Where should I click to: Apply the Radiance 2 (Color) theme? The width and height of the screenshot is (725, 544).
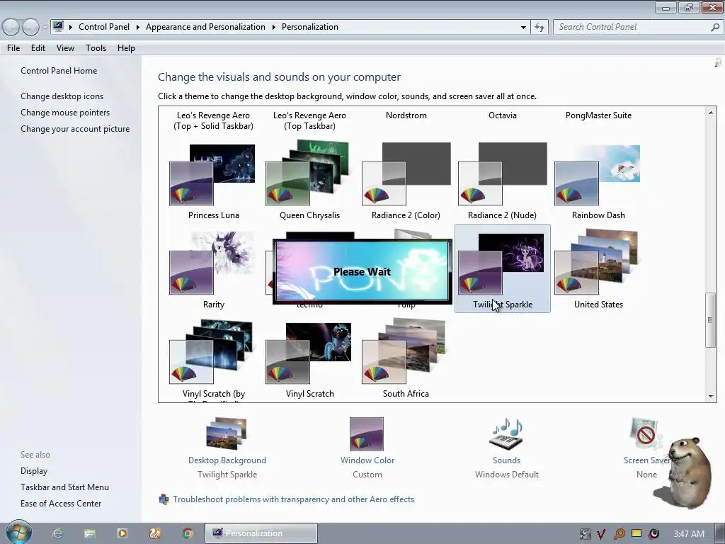[x=406, y=174]
